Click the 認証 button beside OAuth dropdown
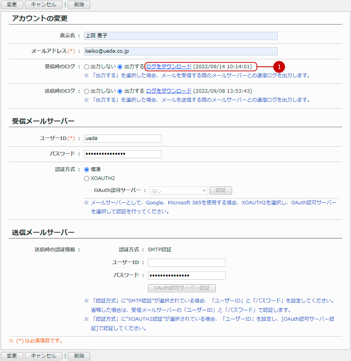The height and width of the screenshot is (361, 351). [x=221, y=190]
